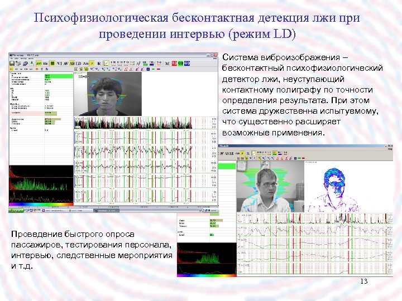
Task: Click the green CQ button in the top window toolbar
Action: point(181,64)
